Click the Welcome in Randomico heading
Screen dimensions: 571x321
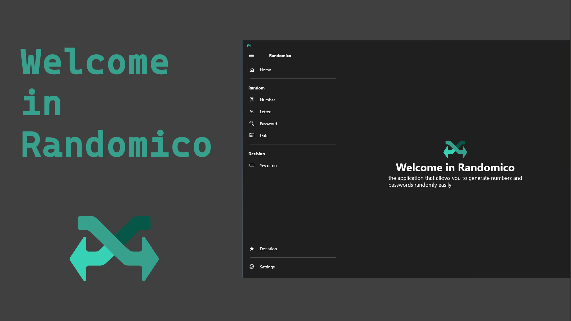(455, 168)
